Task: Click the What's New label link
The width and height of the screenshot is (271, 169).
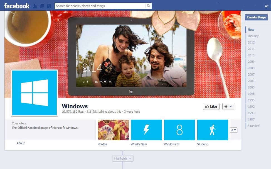Action: (x=139, y=144)
